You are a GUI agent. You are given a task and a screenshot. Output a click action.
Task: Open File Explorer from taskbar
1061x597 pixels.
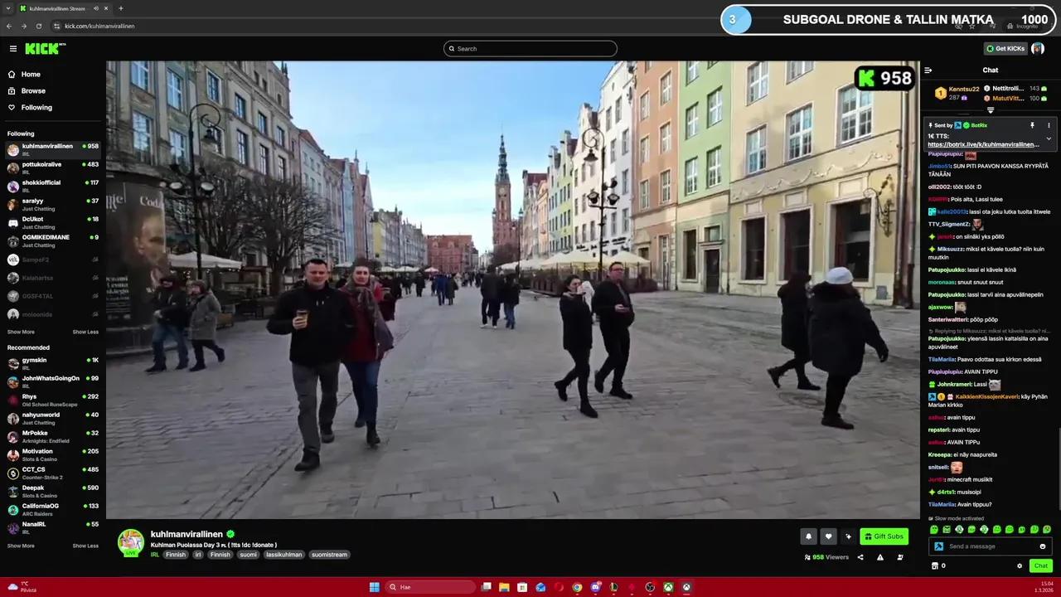[x=504, y=587]
